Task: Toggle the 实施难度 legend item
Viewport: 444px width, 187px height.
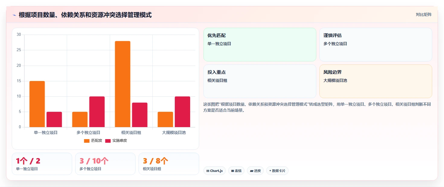Action: (116, 141)
